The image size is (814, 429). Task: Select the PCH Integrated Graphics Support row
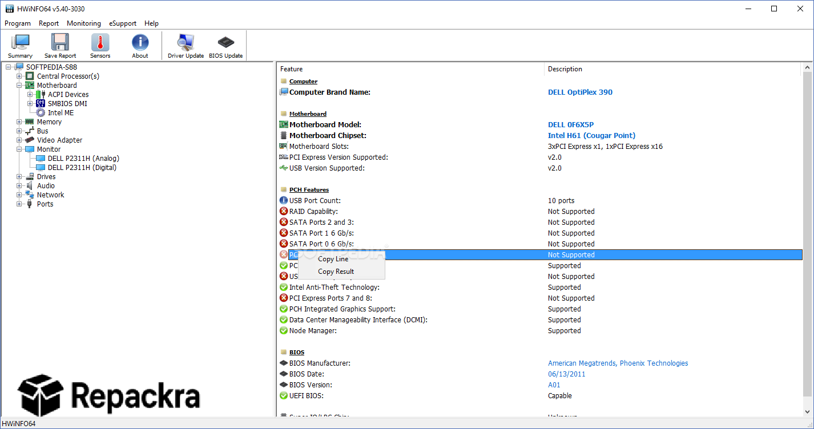(x=540, y=309)
